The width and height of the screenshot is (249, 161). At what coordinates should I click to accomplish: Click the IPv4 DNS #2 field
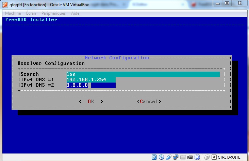91,85
